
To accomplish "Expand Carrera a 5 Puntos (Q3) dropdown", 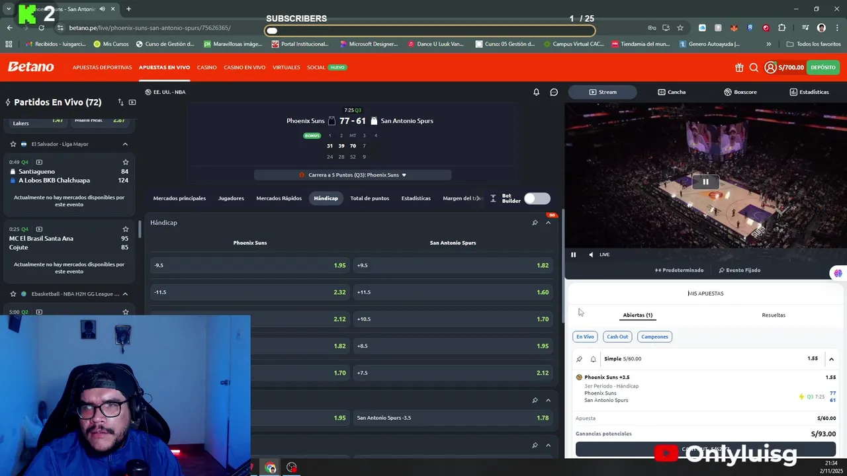I will coord(353,175).
